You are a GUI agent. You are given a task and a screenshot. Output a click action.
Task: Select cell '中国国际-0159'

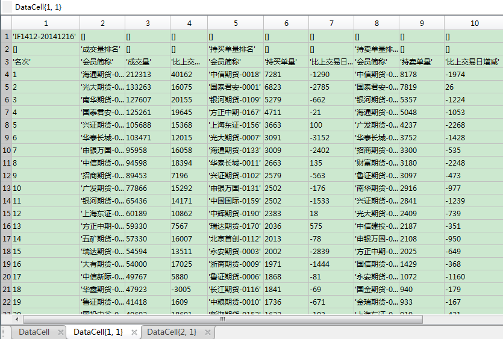tap(236, 201)
